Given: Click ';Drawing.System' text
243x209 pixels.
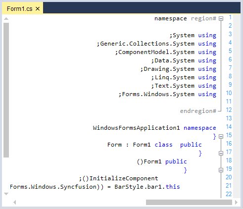Looking at the screenshot, I should point(167,69).
